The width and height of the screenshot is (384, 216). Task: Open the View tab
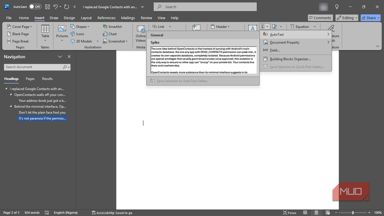pyautogui.click(x=162, y=18)
